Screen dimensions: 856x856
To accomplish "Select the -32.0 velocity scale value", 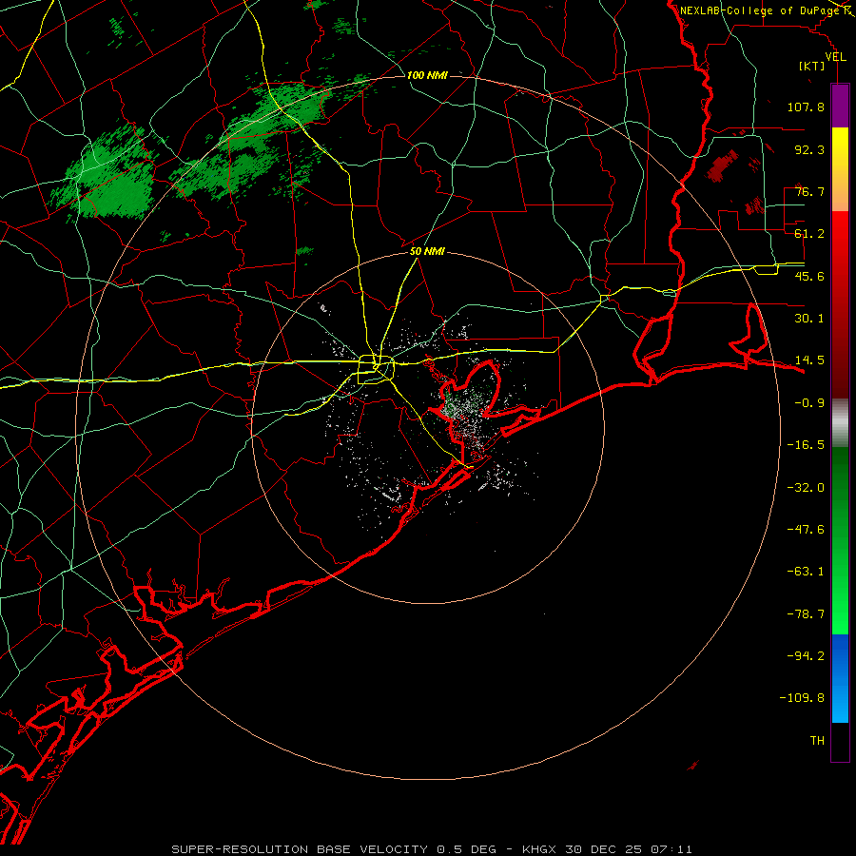I will pos(806,488).
